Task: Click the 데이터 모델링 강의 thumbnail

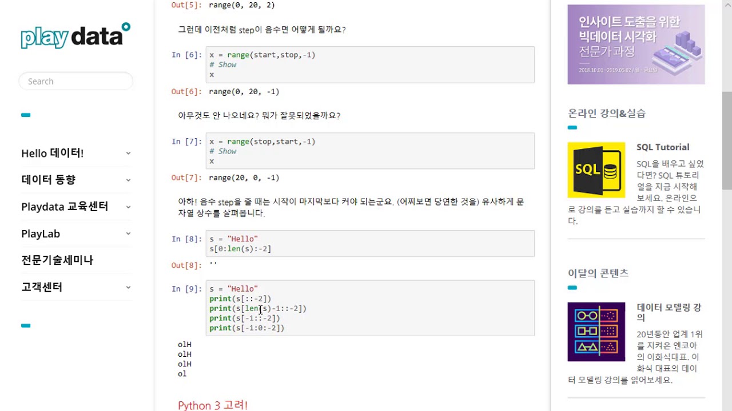Action: coord(596,332)
